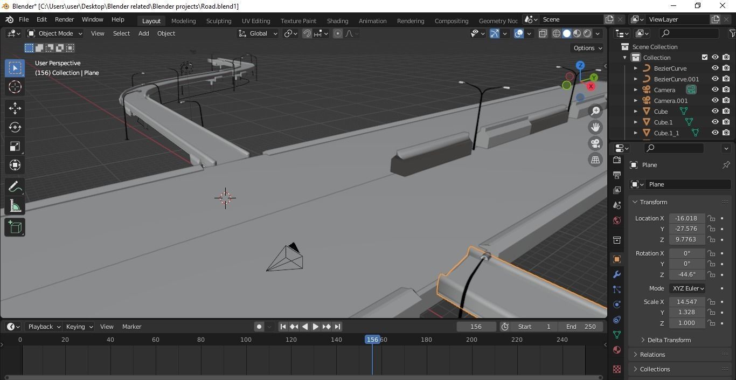736x380 pixels.
Task: Open the File menu
Action: (x=24, y=19)
